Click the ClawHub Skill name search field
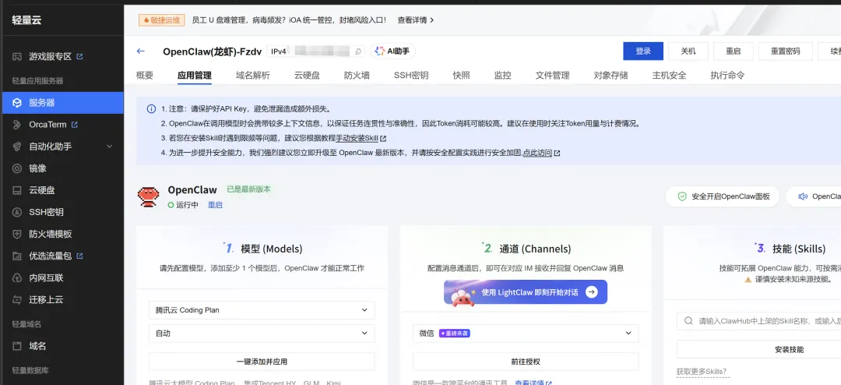Image resolution: width=841 pixels, height=385 pixels. tap(759, 321)
